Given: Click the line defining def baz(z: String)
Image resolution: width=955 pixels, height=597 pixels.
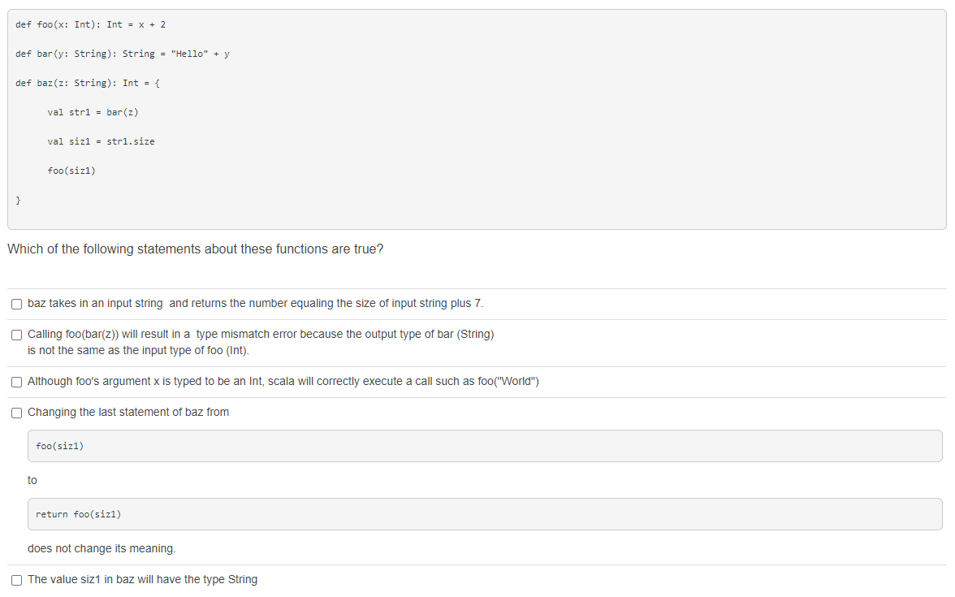Looking at the screenshot, I should click(x=86, y=83).
